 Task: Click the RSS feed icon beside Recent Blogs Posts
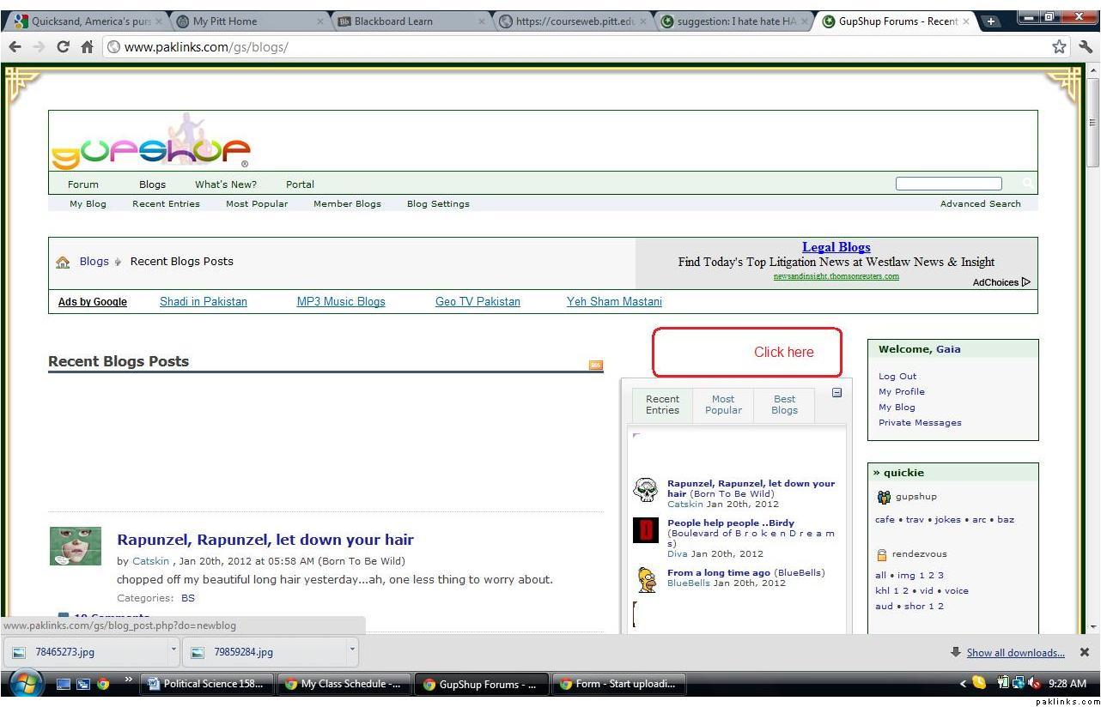595,366
